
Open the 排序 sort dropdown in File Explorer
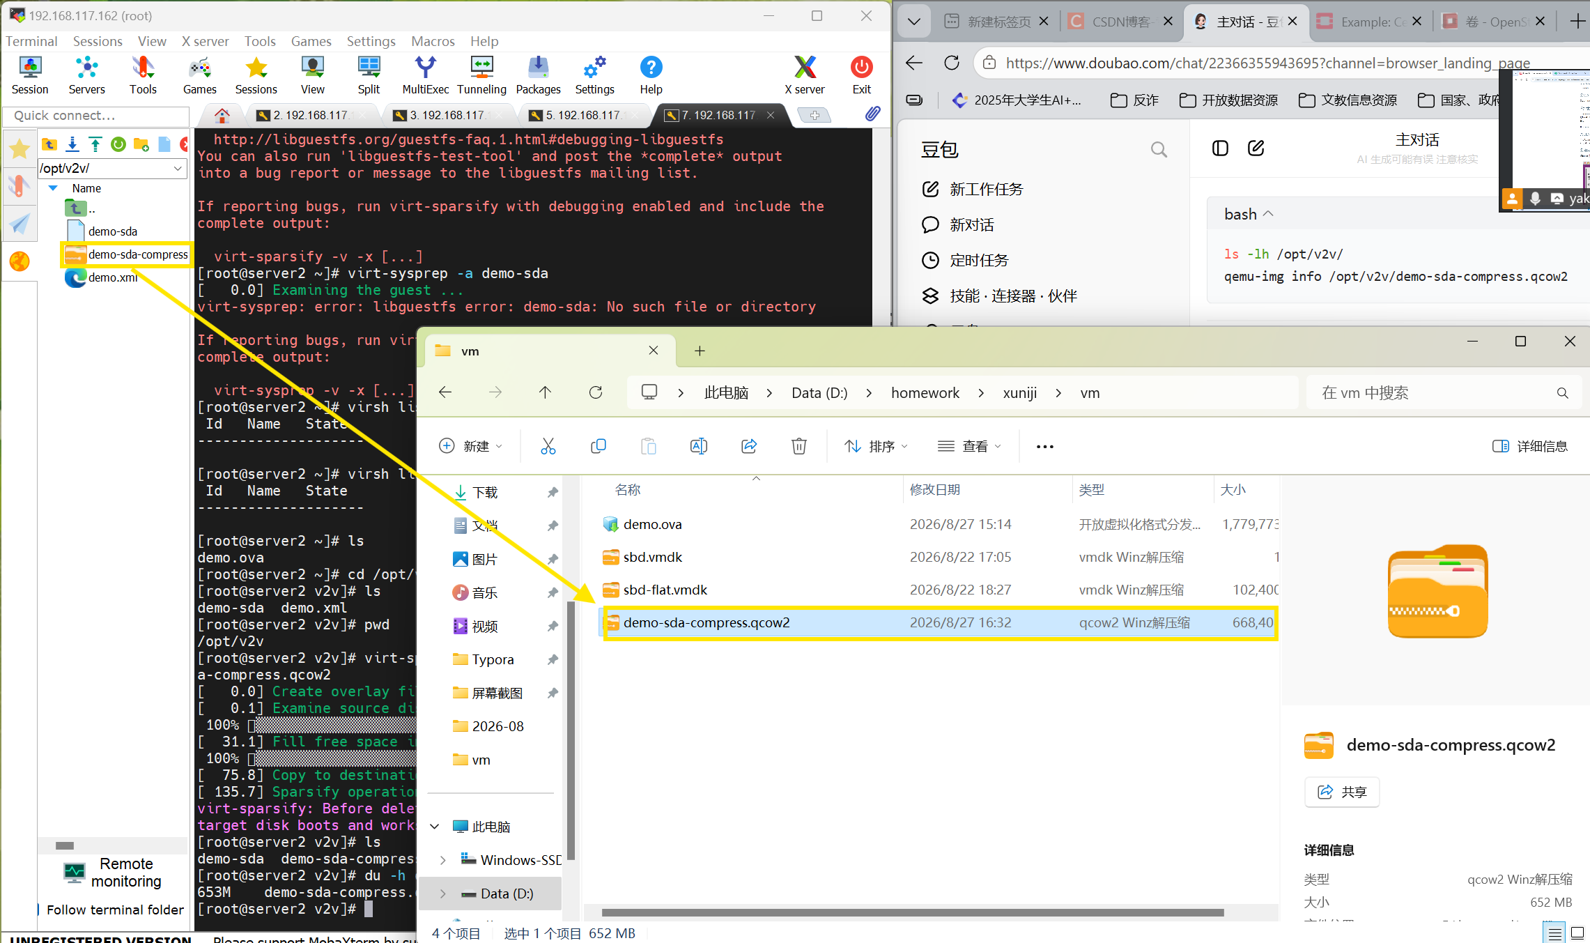coord(876,446)
